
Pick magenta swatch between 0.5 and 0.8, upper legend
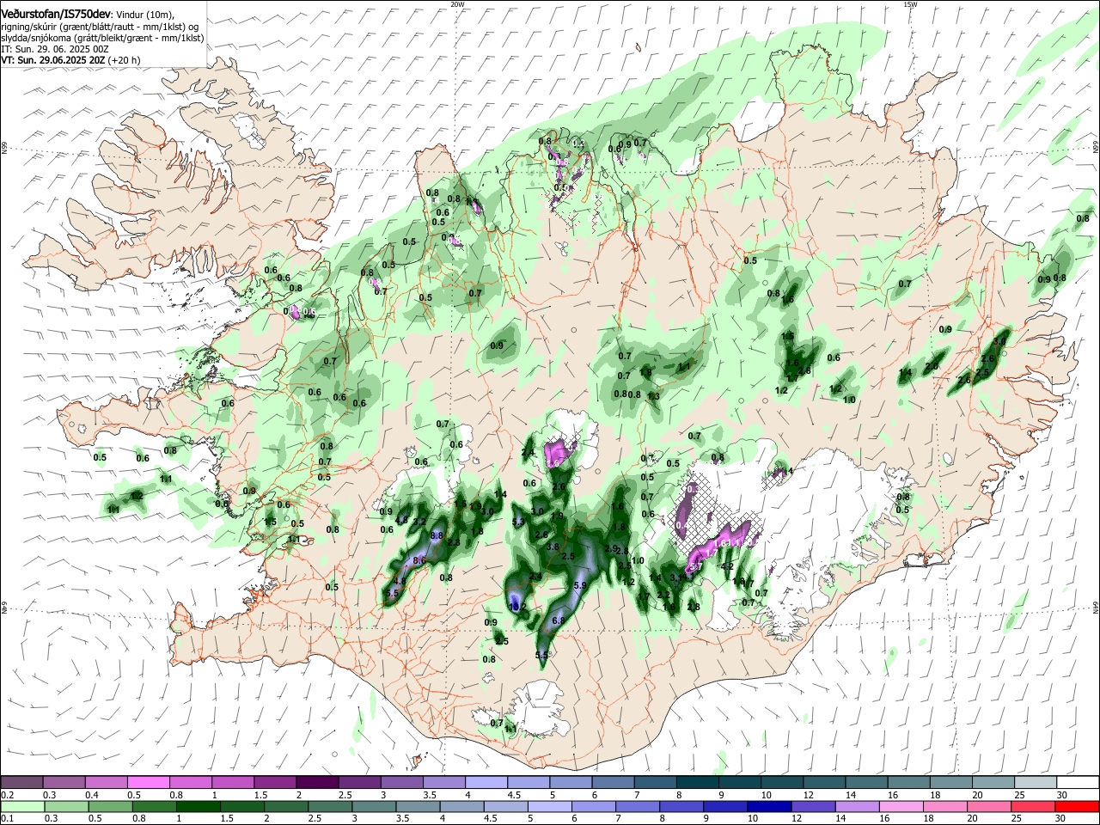coord(148,782)
